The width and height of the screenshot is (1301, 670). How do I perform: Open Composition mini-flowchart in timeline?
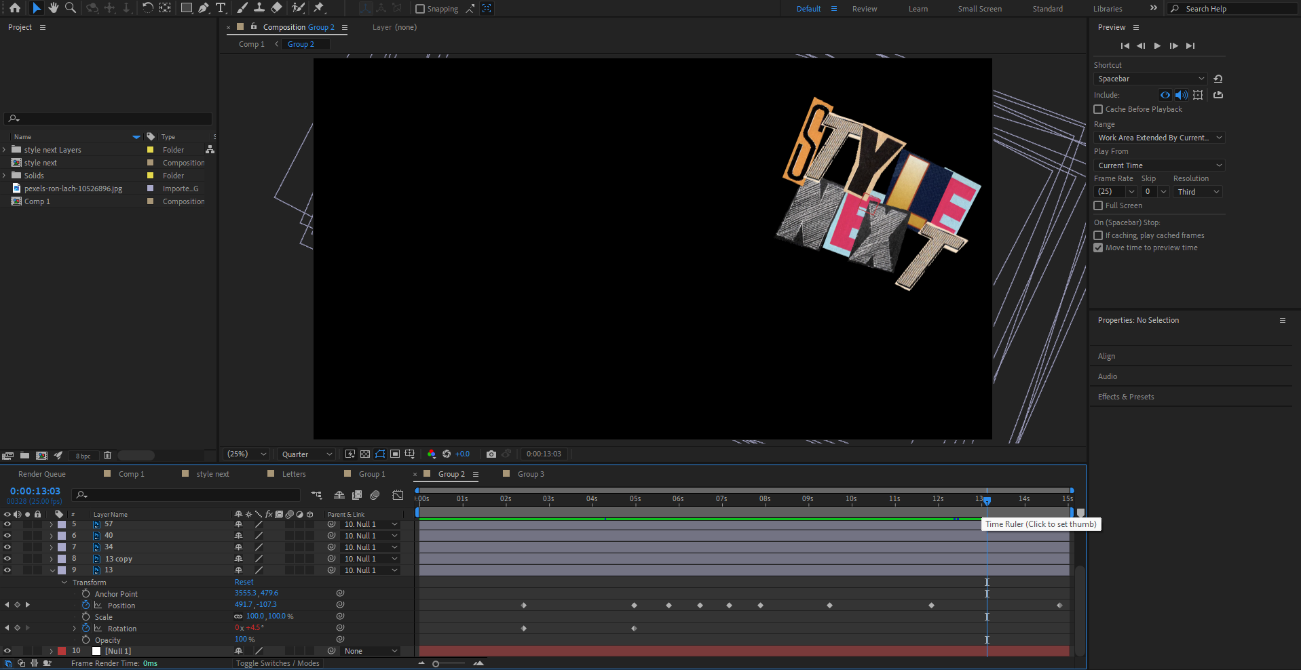pos(316,495)
